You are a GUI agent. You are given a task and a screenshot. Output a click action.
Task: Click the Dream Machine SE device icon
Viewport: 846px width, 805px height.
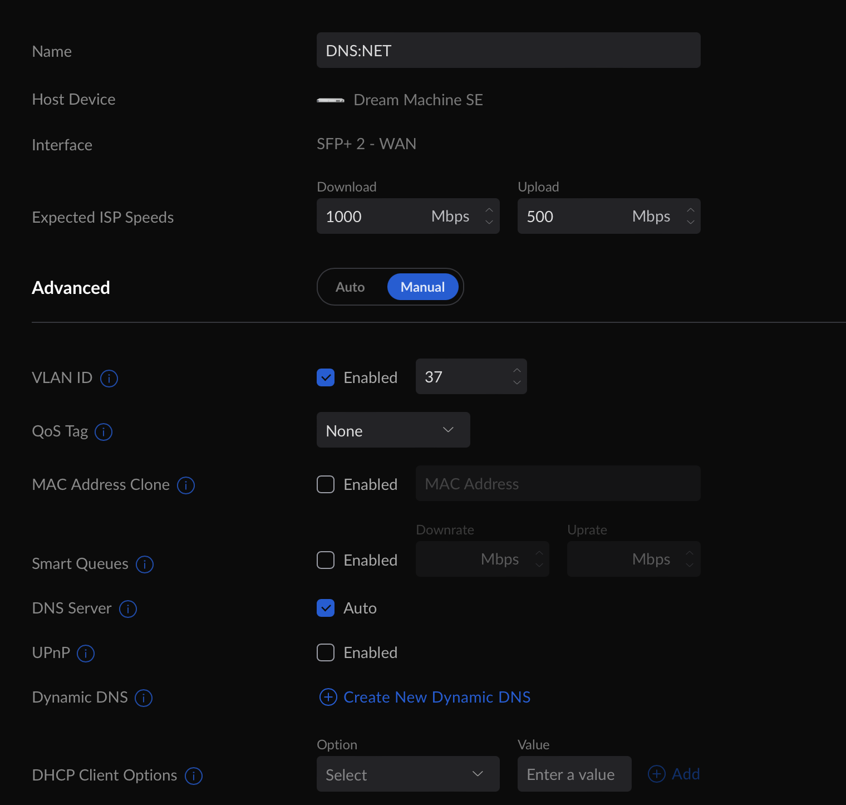[331, 100]
